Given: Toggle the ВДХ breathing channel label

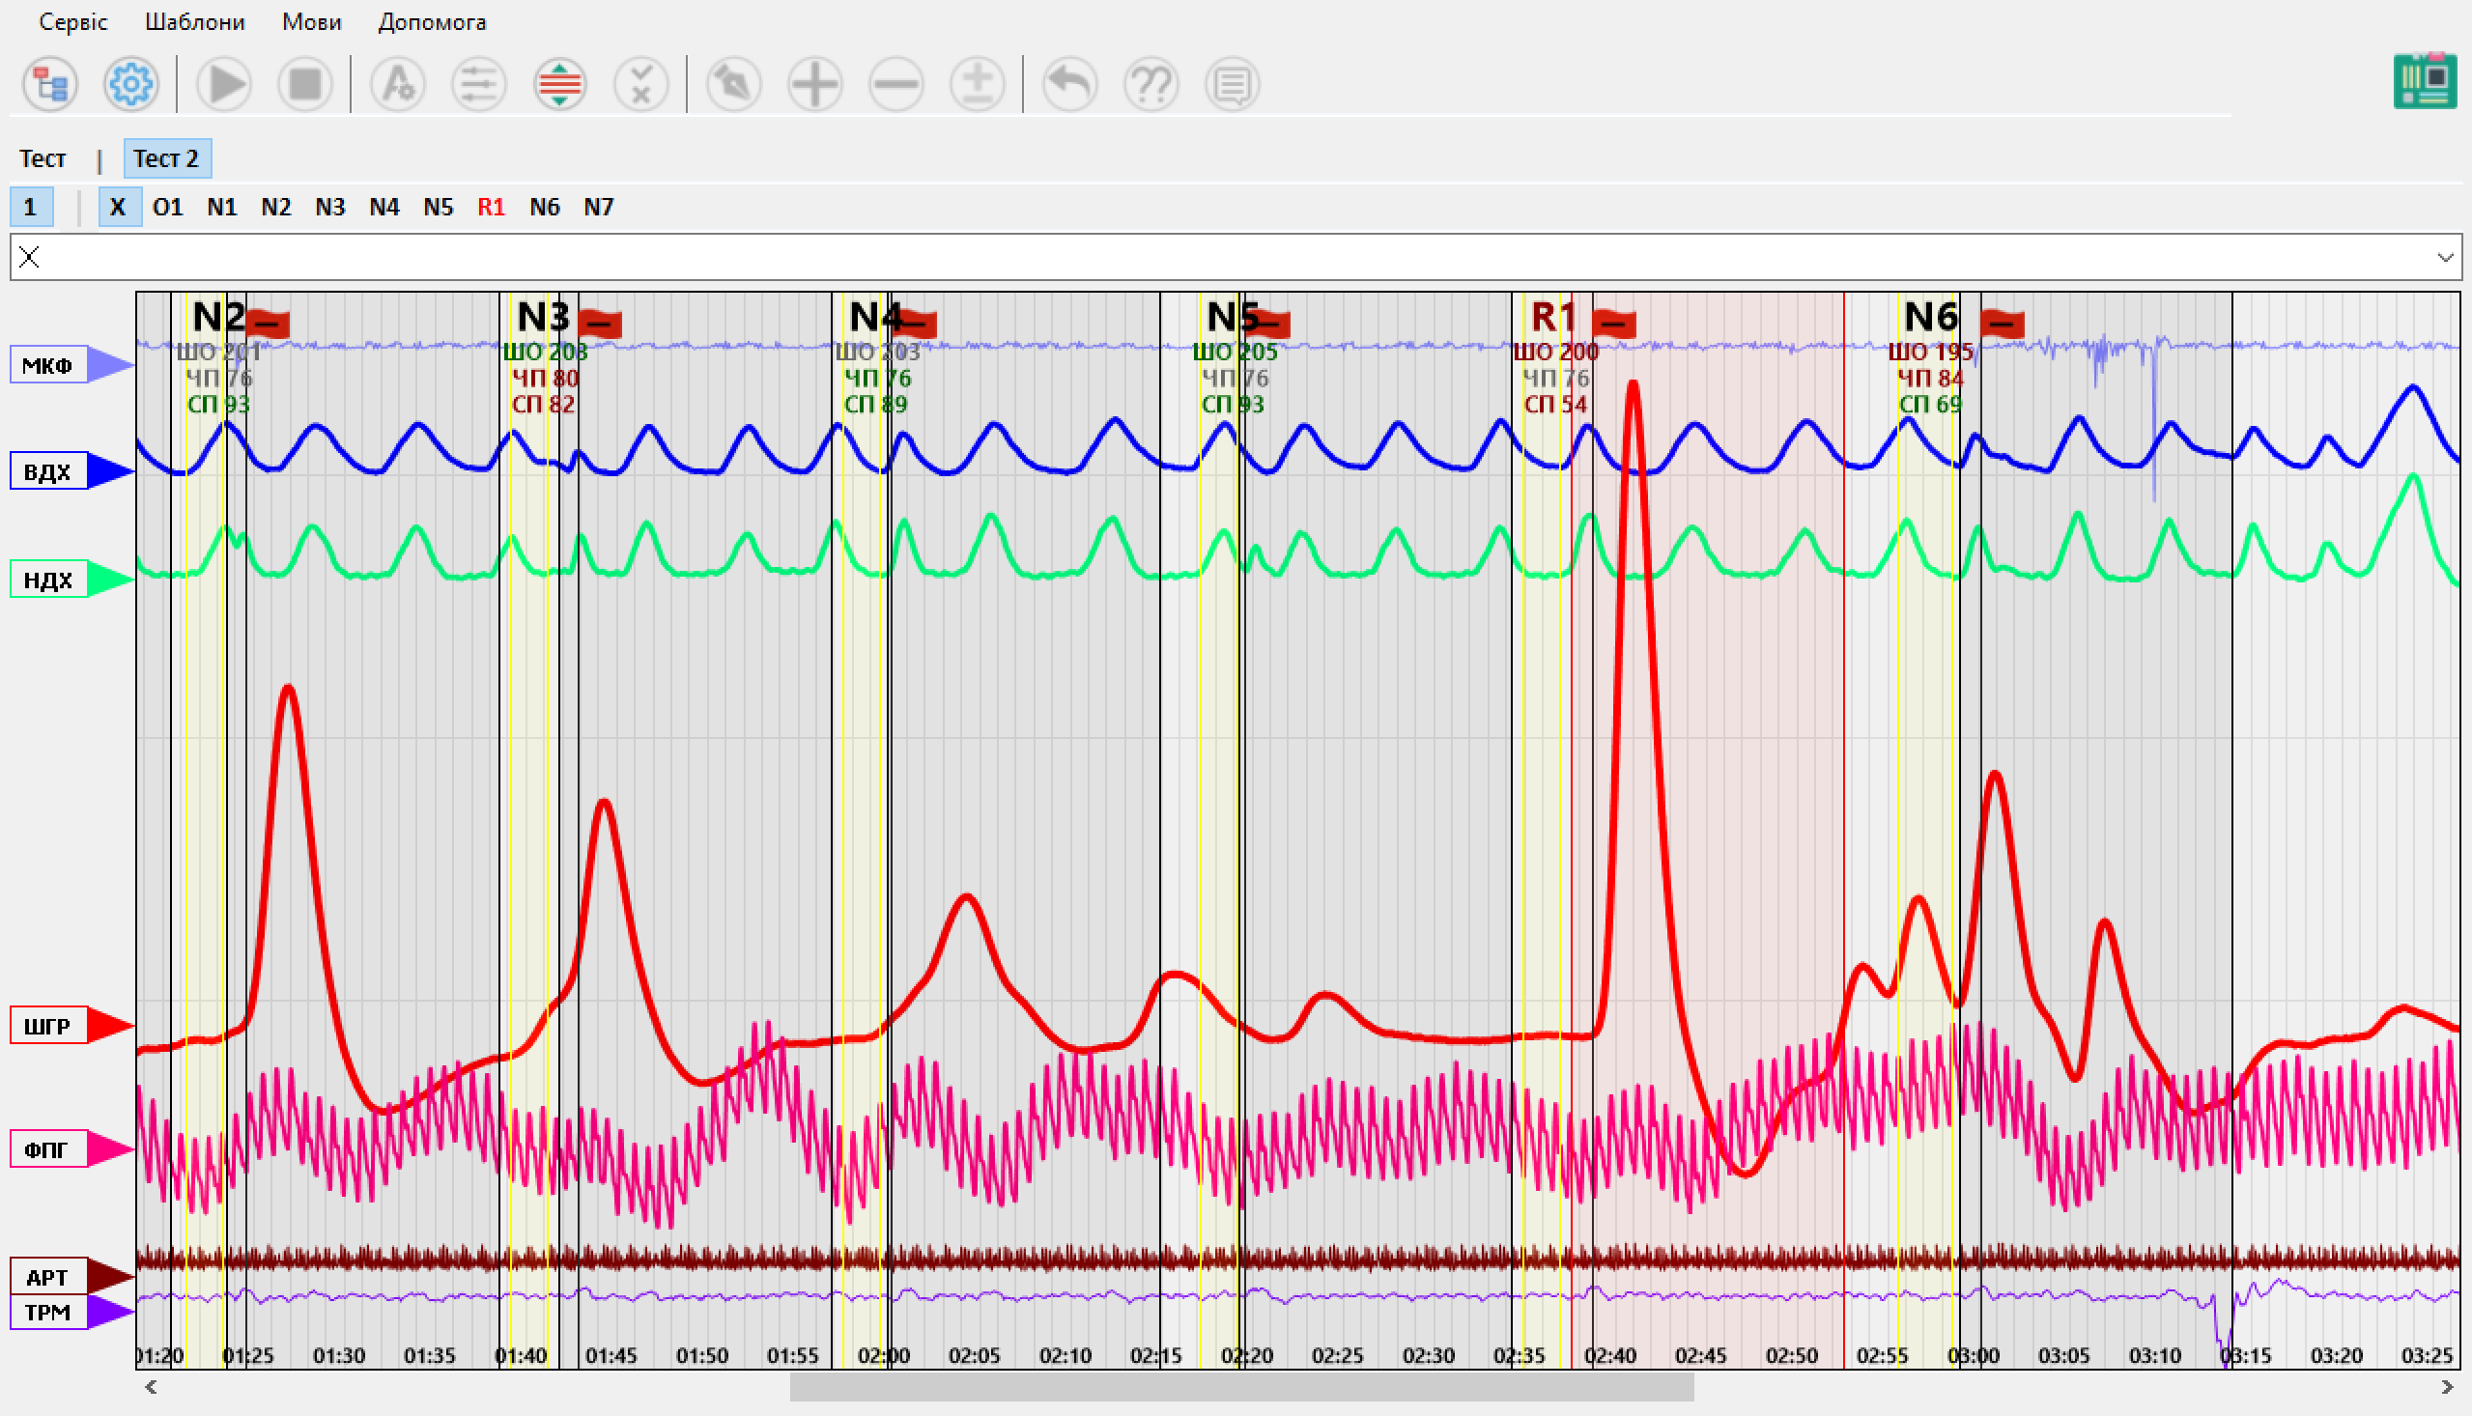Looking at the screenshot, I should 47,471.
